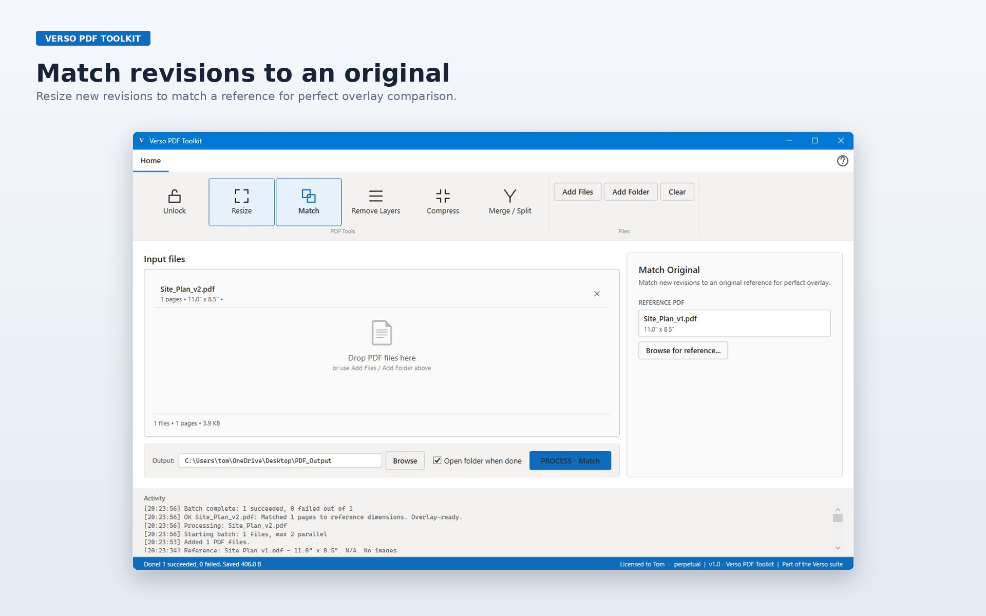Click 'Added 1 PDF files' log line
Image resolution: width=986 pixels, height=616 pixels.
pos(197,542)
